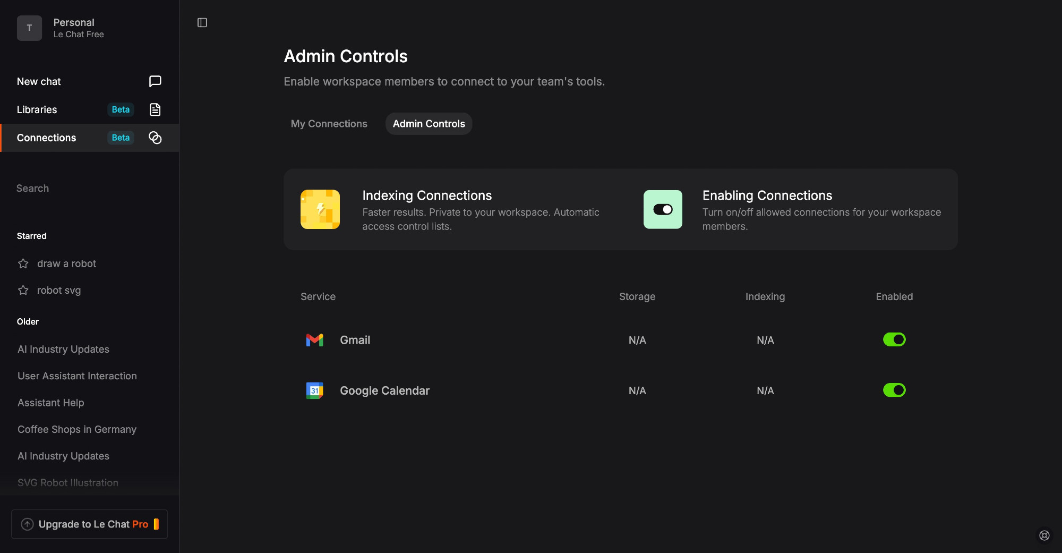The width and height of the screenshot is (1062, 553).
Task: Open User Assistant Interaction chat
Action: tap(77, 376)
